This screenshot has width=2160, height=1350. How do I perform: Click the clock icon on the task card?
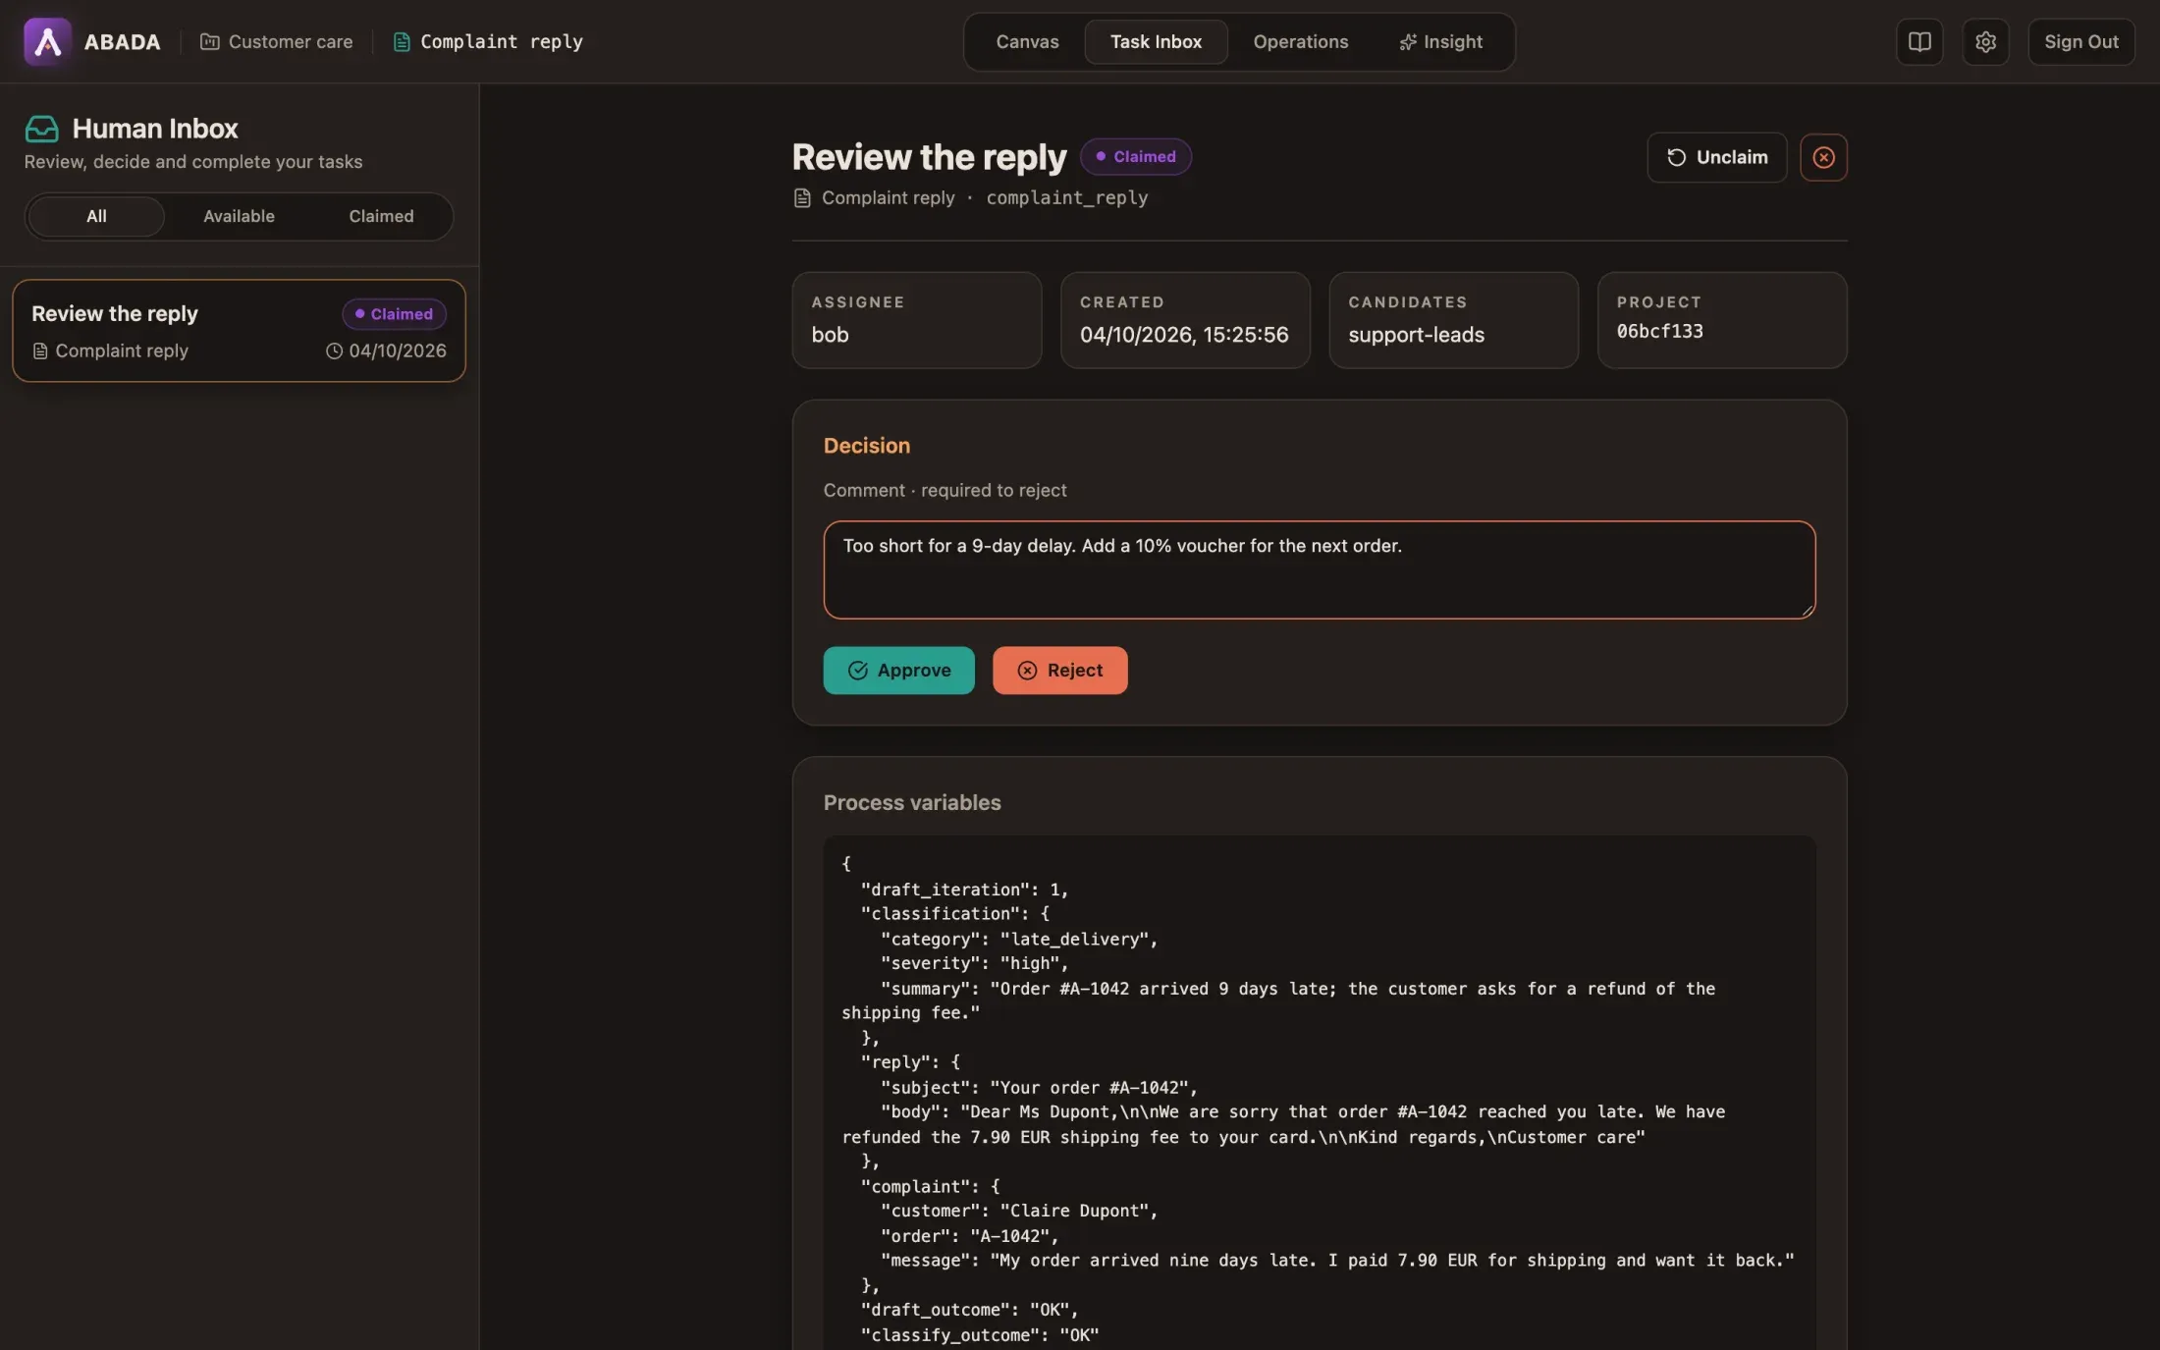(x=334, y=351)
